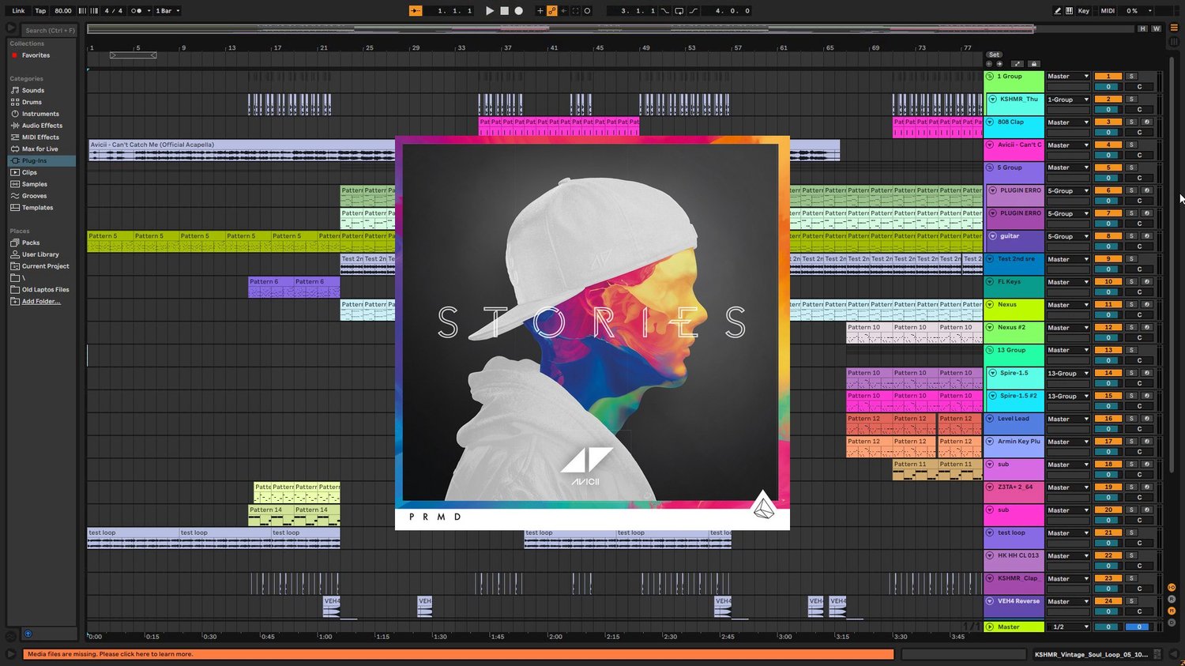This screenshot has height=666, width=1185.
Task: Click the Stop button in transport
Action: tap(505, 11)
